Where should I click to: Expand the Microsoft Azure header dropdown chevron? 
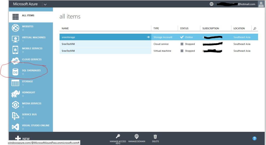pos(45,4)
